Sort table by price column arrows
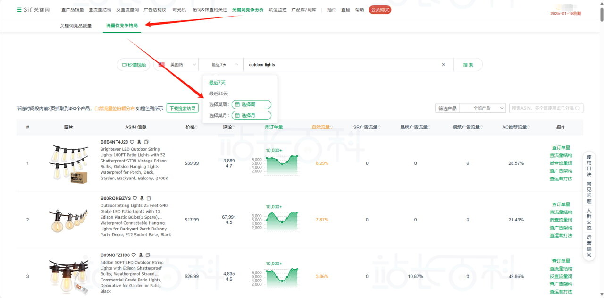This screenshot has width=604, height=298. 197,127
